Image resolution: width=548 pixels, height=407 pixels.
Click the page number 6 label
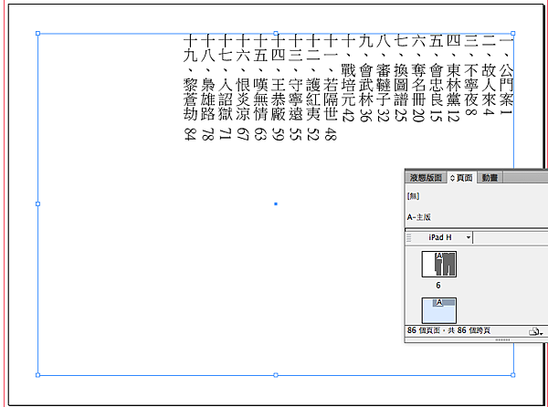point(438,286)
